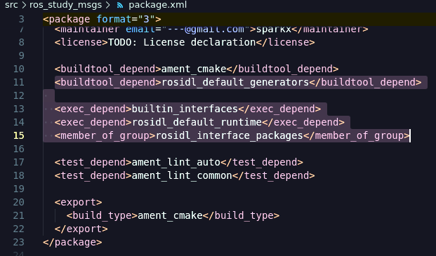Screen dimensions: 436x256
Task: Click the closing '</package>' tag
Action: pos(72,242)
